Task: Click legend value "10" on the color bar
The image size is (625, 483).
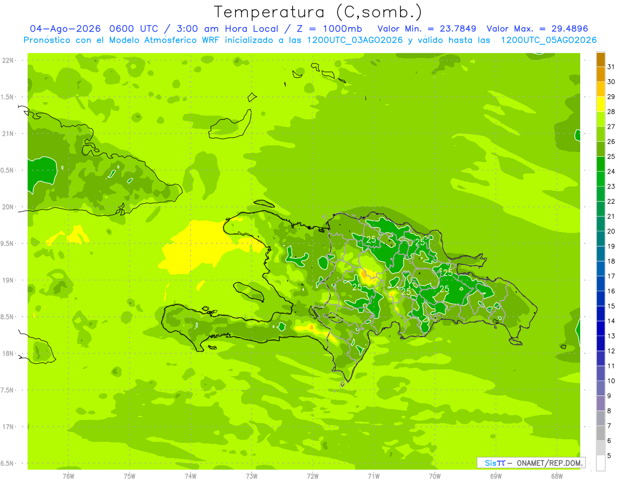Action: point(611,381)
